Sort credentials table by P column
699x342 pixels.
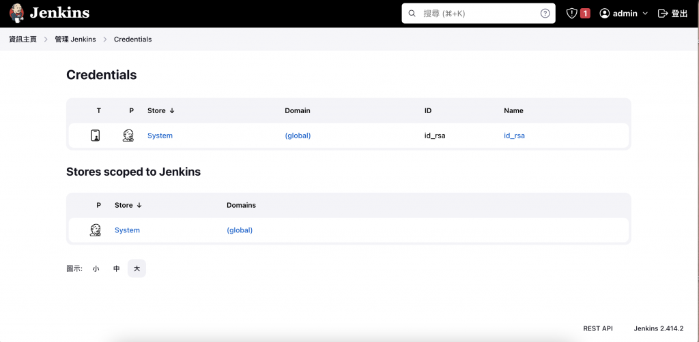click(x=132, y=110)
